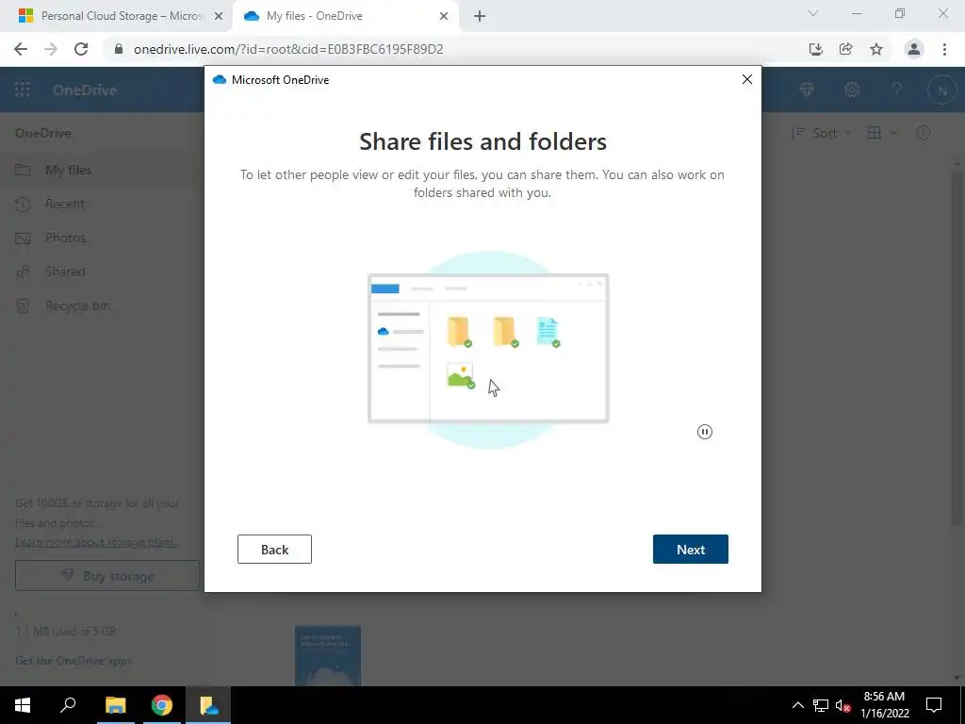Screen dimensions: 965x724
Task: Click the Shared people icon
Action: pos(23,271)
